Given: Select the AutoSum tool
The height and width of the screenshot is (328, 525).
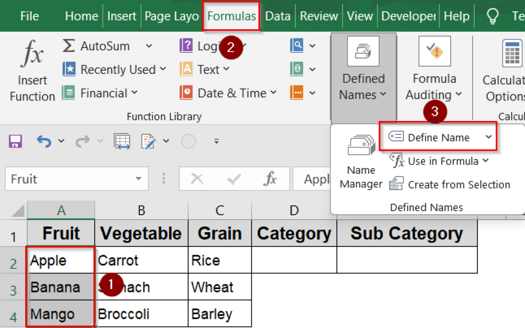Looking at the screenshot, I should coord(100,46).
